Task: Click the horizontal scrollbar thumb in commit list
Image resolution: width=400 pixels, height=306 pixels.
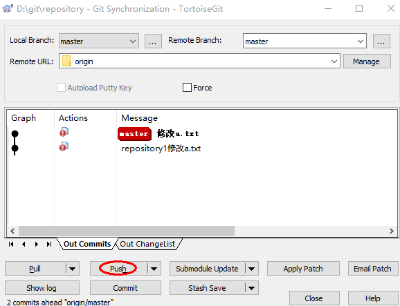Action: [127, 231]
